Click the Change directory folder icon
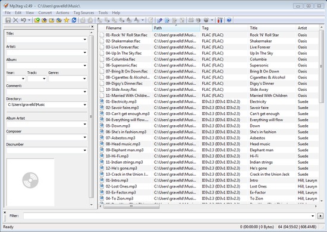 coord(37,20)
